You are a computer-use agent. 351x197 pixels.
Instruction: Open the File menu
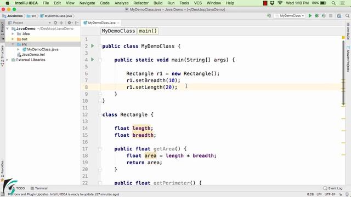pyautogui.click(x=46, y=3)
